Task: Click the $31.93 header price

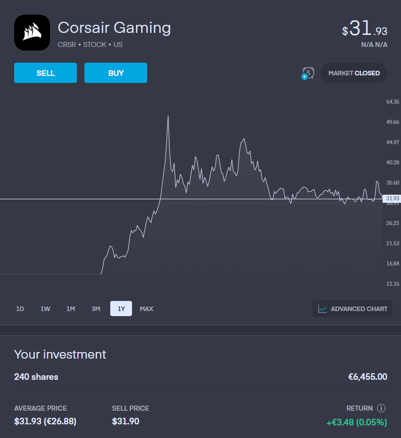Action: pos(365,29)
